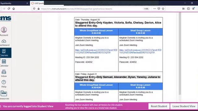This screenshot has width=198, height=111.
Task: Click the August 20 Small Group Lesson header
Action: 140,32
